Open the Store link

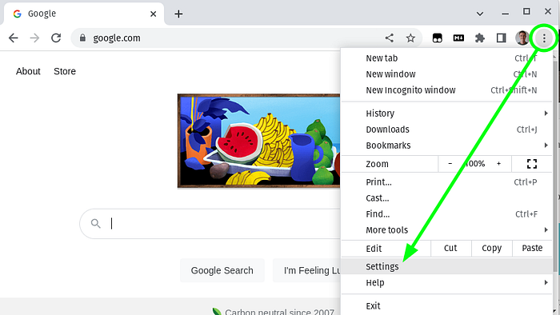click(65, 71)
